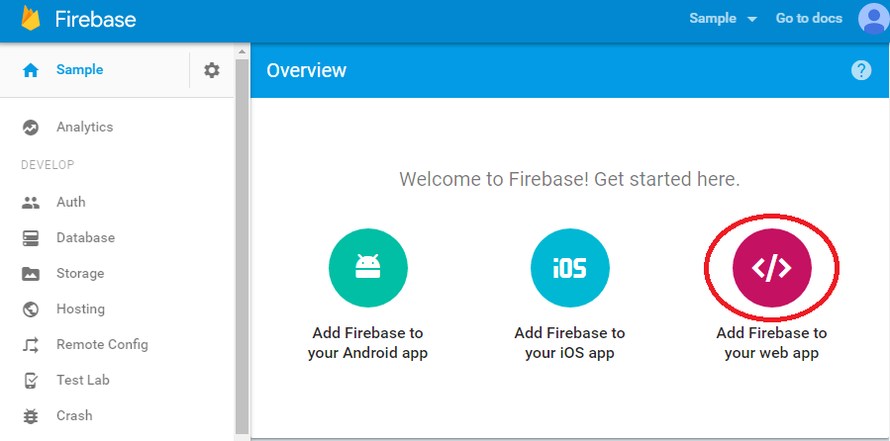Click the iOS app circle icon
The image size is (890, 441).
[570, 268]
